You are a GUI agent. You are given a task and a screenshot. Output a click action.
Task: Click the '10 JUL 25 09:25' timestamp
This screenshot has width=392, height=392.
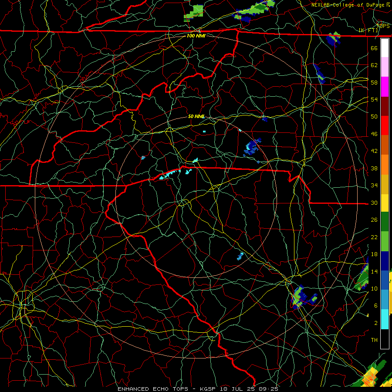pos(249,389)
